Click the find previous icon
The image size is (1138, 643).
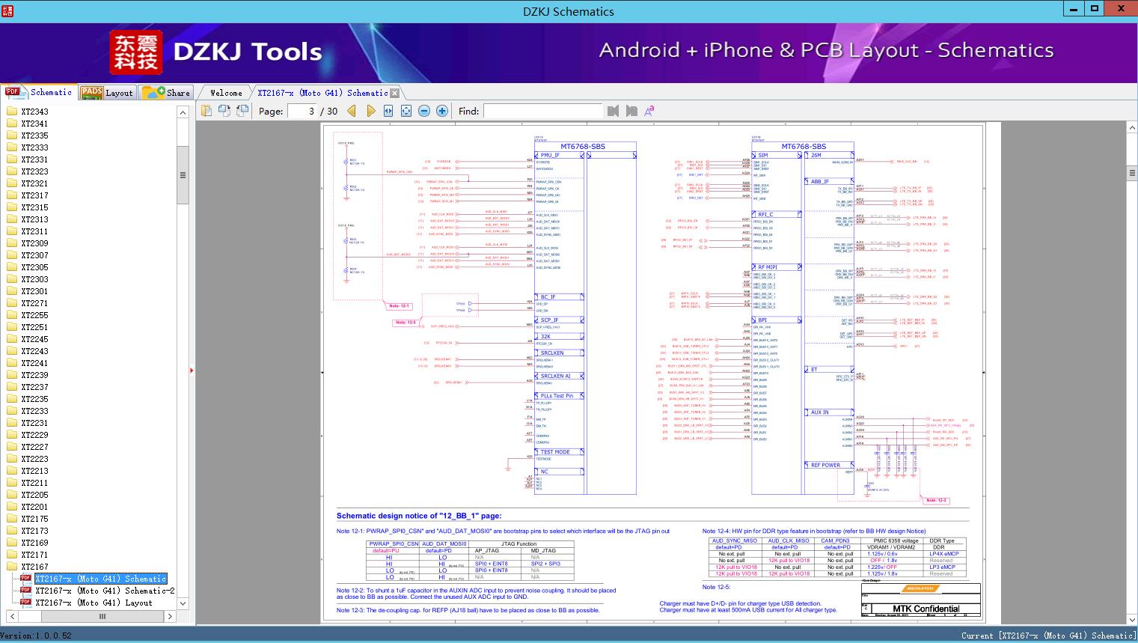[x=614, y=111]
